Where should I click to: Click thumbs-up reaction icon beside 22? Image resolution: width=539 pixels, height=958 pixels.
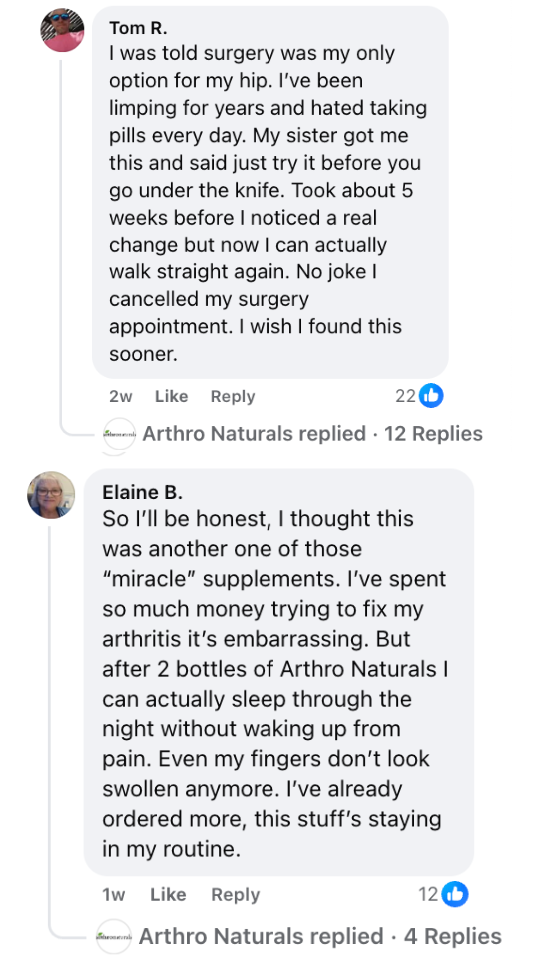pos(431,396)
